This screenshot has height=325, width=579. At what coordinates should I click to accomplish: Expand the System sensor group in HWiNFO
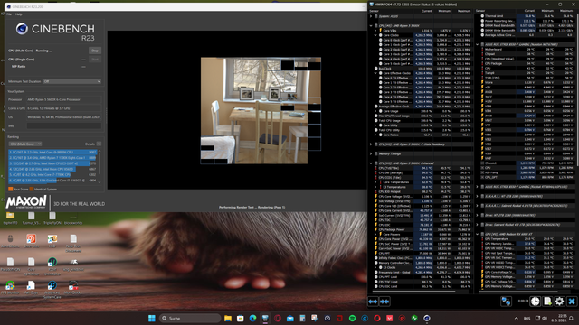pos(371,16)
